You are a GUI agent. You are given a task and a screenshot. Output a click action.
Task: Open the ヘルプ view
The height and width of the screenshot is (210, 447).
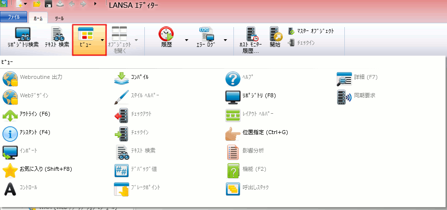pyautogui.click(x=239, y=78)
